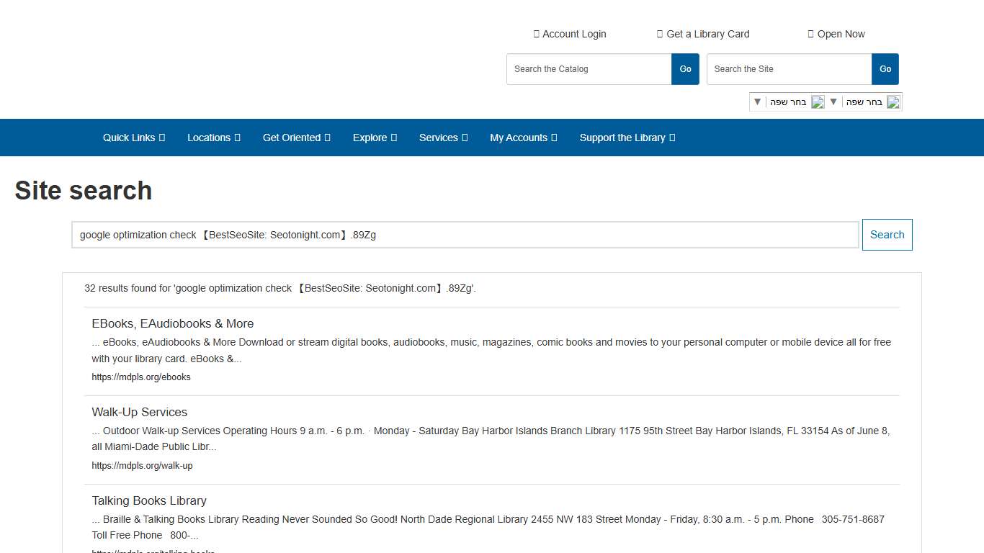This screenshot has height=553, width=984.
Task: Open the Get Oriented menu
Action: (296, 138)
